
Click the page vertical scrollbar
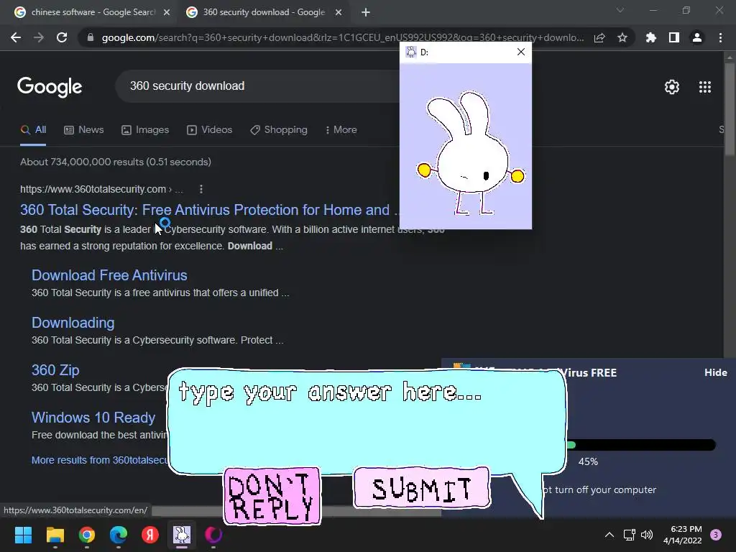[x=730, y=108]
